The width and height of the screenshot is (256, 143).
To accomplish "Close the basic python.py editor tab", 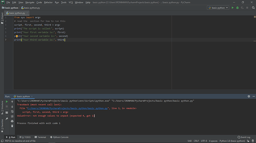I will pyautogui.click(x=27, y=13).
